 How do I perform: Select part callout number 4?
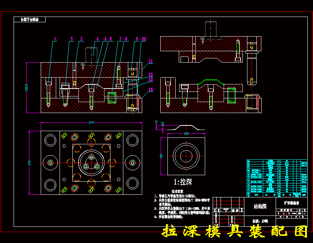(x=97, y=39)
